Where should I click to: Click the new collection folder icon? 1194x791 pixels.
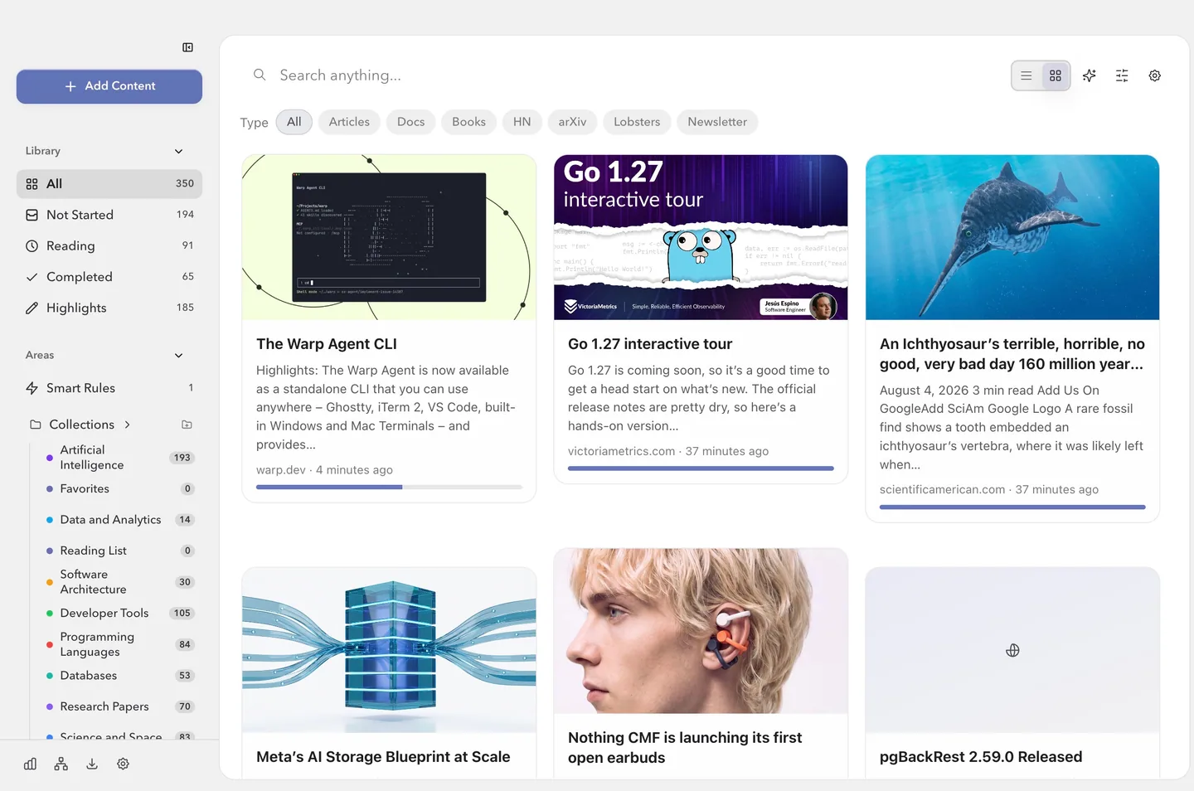pyautogui.click(x=187, y=425)
